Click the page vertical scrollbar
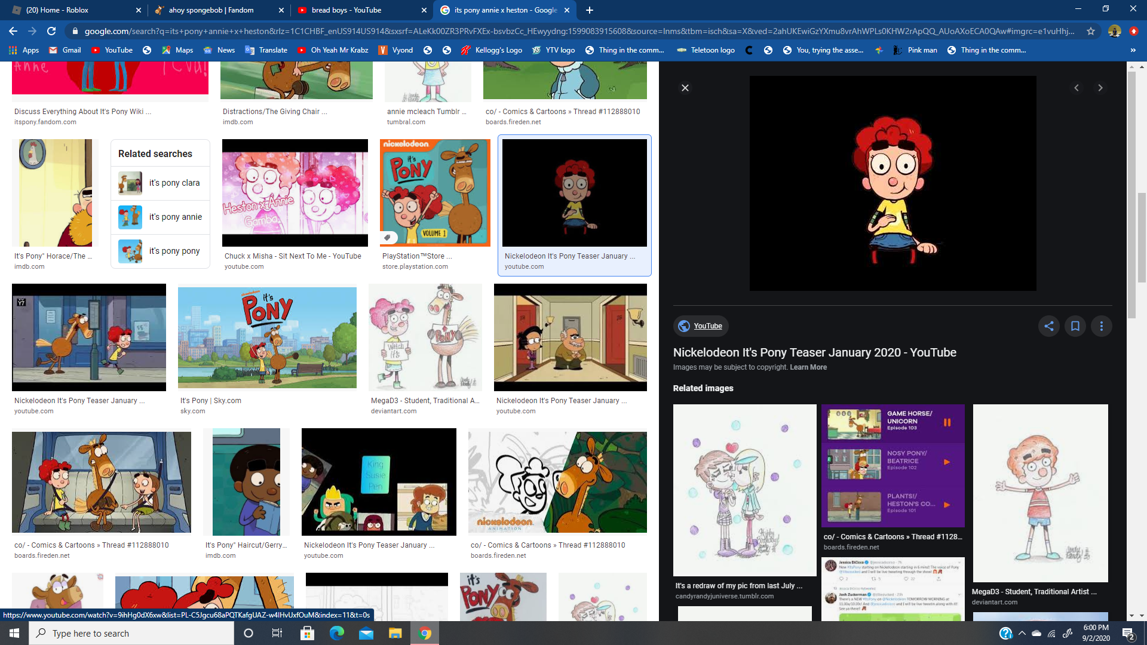Viewport: 1147px width, 645px height. click(1141, 239)
